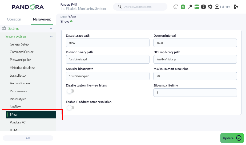246x145 pixels.
Task: Click the Daemon interval field
Action: click(x=195, y=43)
